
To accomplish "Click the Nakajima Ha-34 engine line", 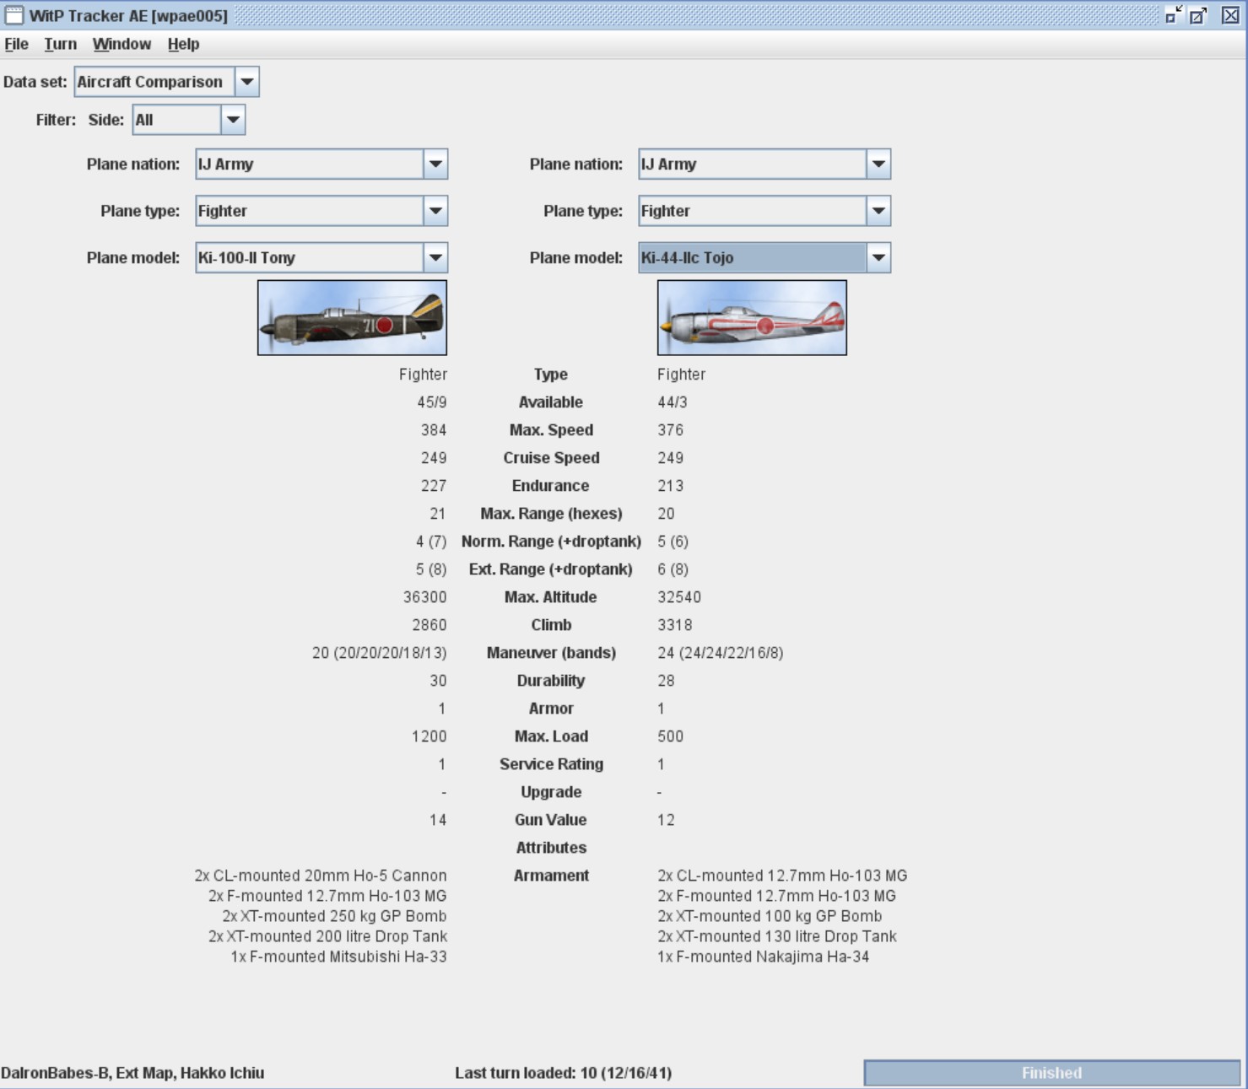I will 764,957.
